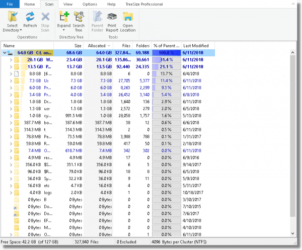Expand the 4.0 KB logs folder
Screen dimensions: 302x250
(11, 193)
